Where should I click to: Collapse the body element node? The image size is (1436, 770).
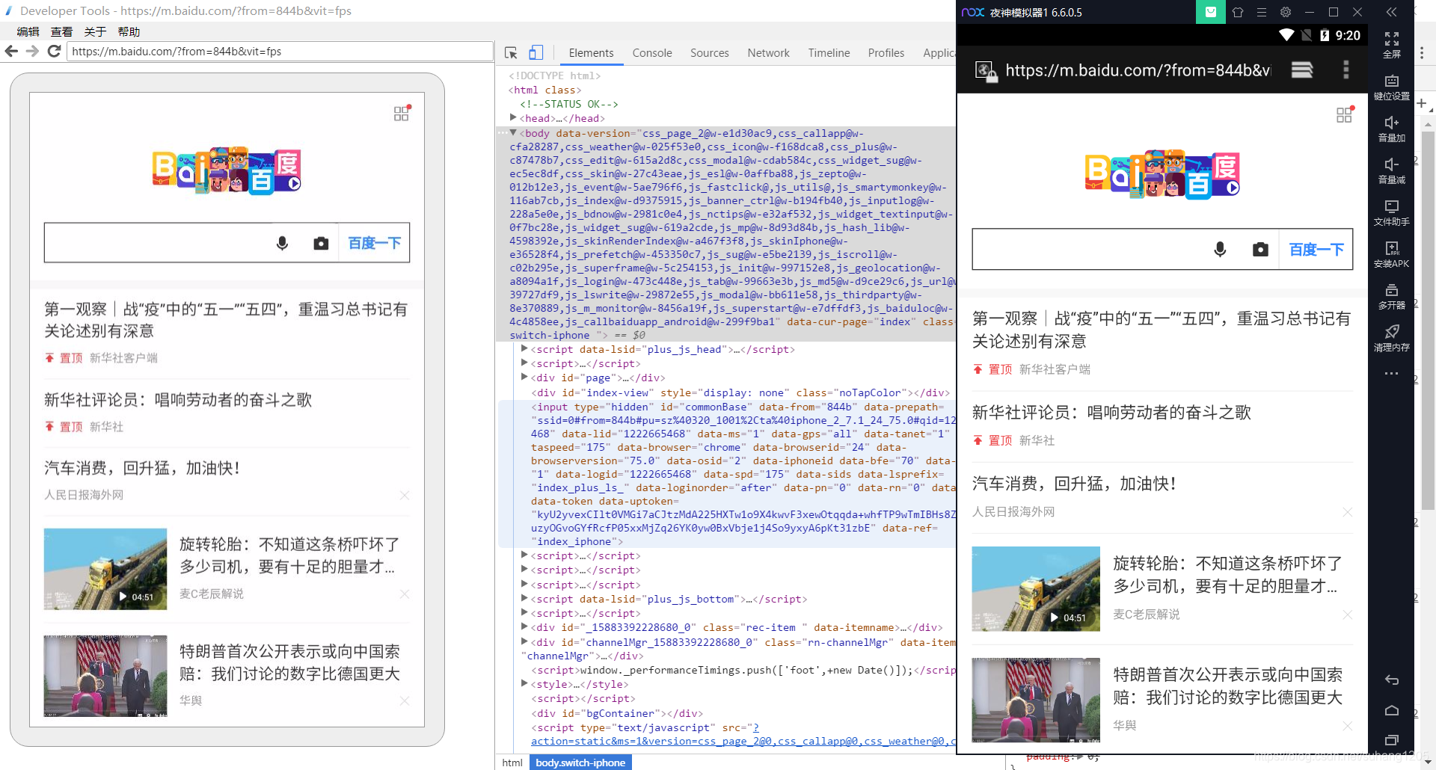coord(513,132)
